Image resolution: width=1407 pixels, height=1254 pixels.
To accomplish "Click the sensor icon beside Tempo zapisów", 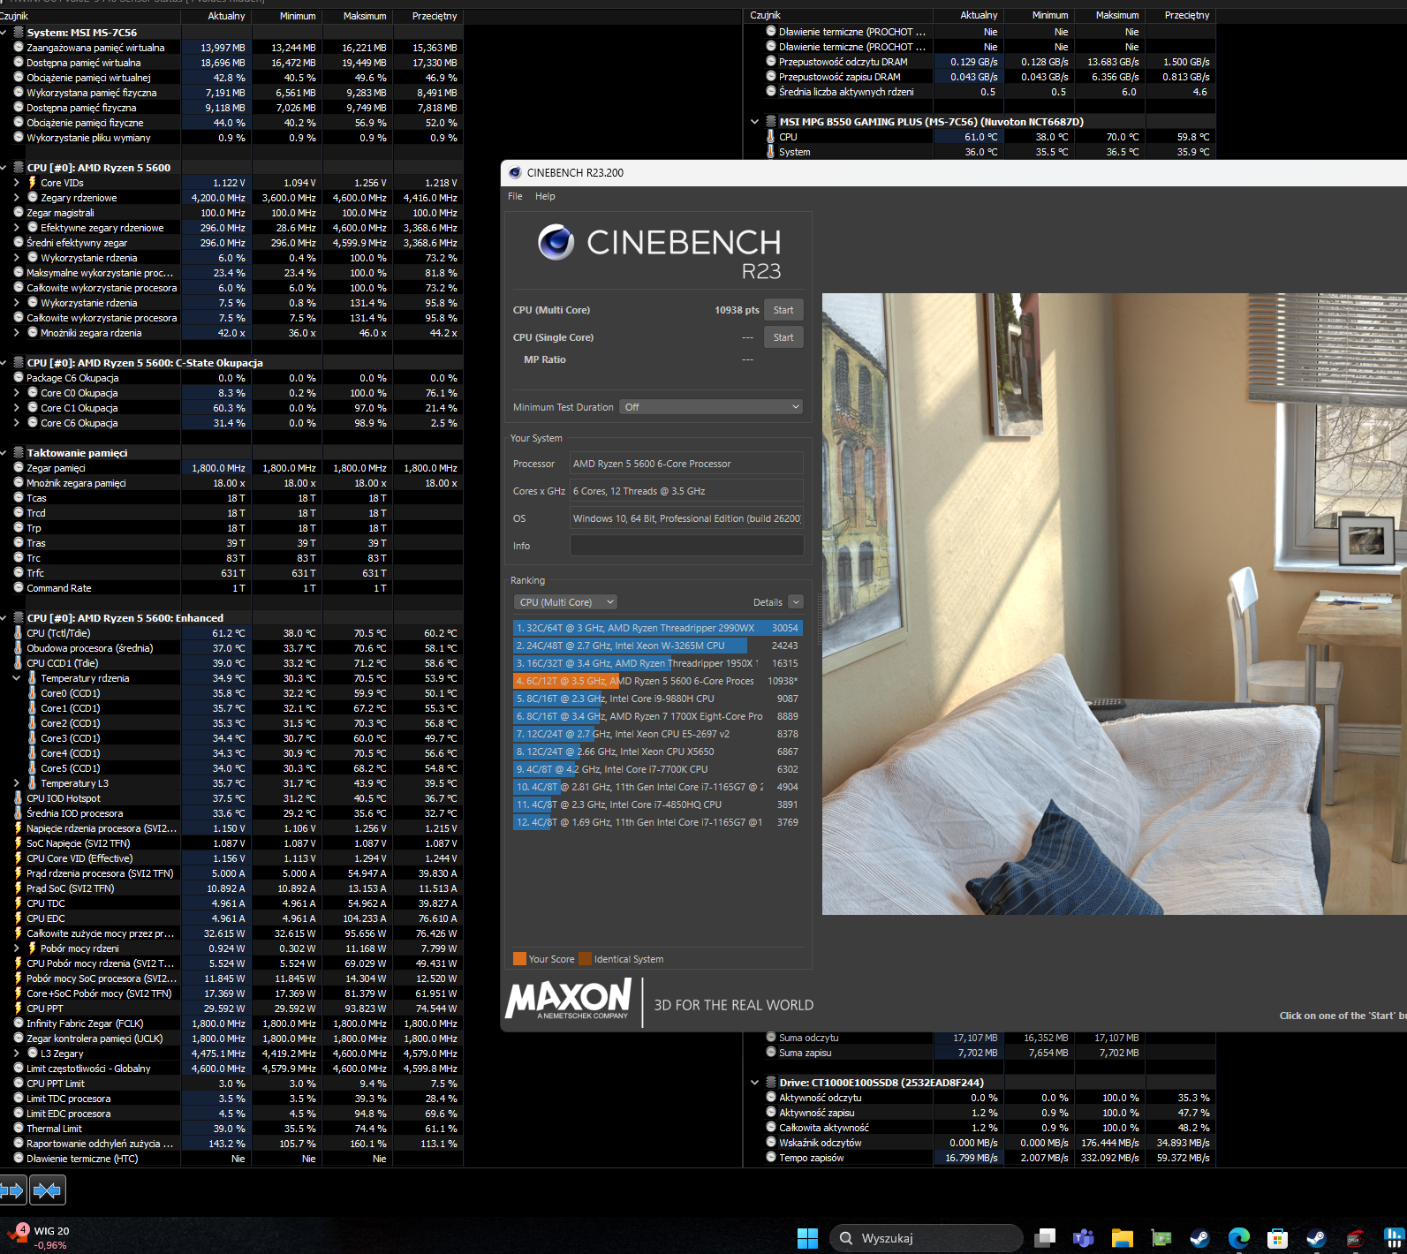I will coord(771,1158).
